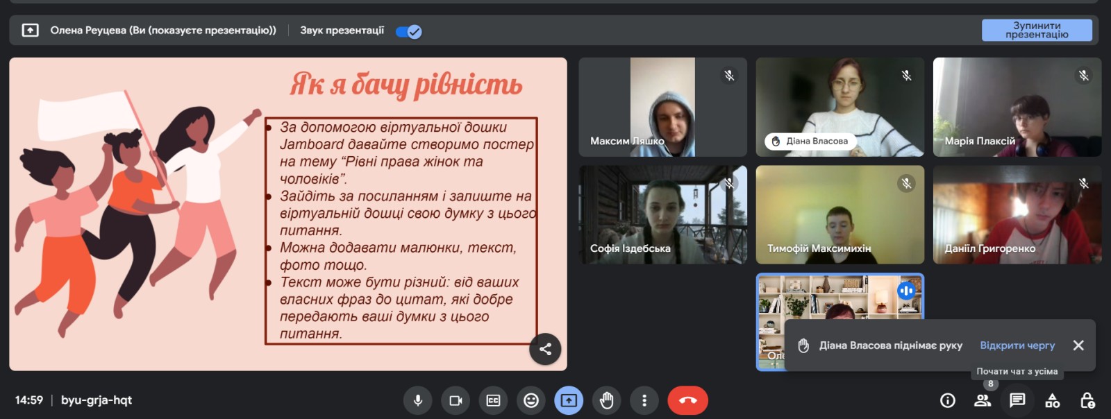The height and width of the screenshot is (419, 1111).
Task: Open the three-dot more options menu
Action: click(x=644, y=400)
